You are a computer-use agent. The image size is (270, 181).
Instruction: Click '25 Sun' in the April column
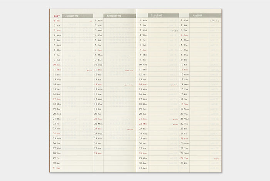tap(184, 139)
